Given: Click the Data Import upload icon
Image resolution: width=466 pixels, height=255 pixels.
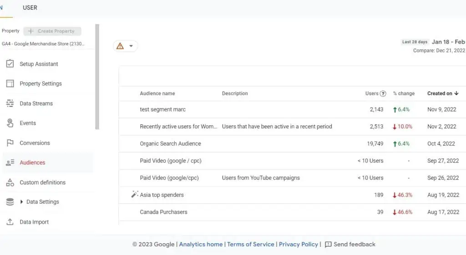Looking at the screenshot, I should 10,221.
